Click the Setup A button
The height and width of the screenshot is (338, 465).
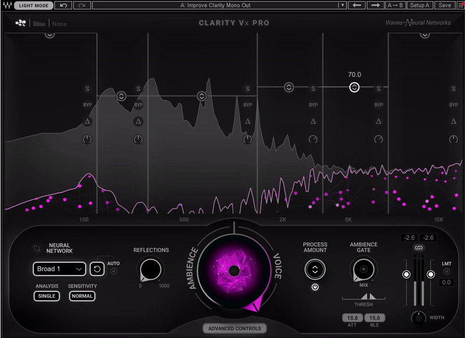click(420, 5)
